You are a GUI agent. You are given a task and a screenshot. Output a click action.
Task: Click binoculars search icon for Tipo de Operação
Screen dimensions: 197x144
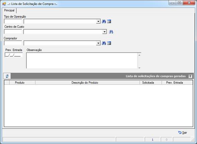click(104, 21)
